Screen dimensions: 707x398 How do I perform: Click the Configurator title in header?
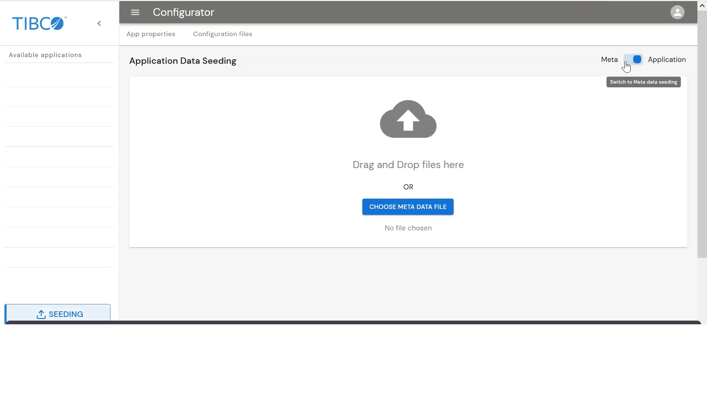tap(183, 12)
